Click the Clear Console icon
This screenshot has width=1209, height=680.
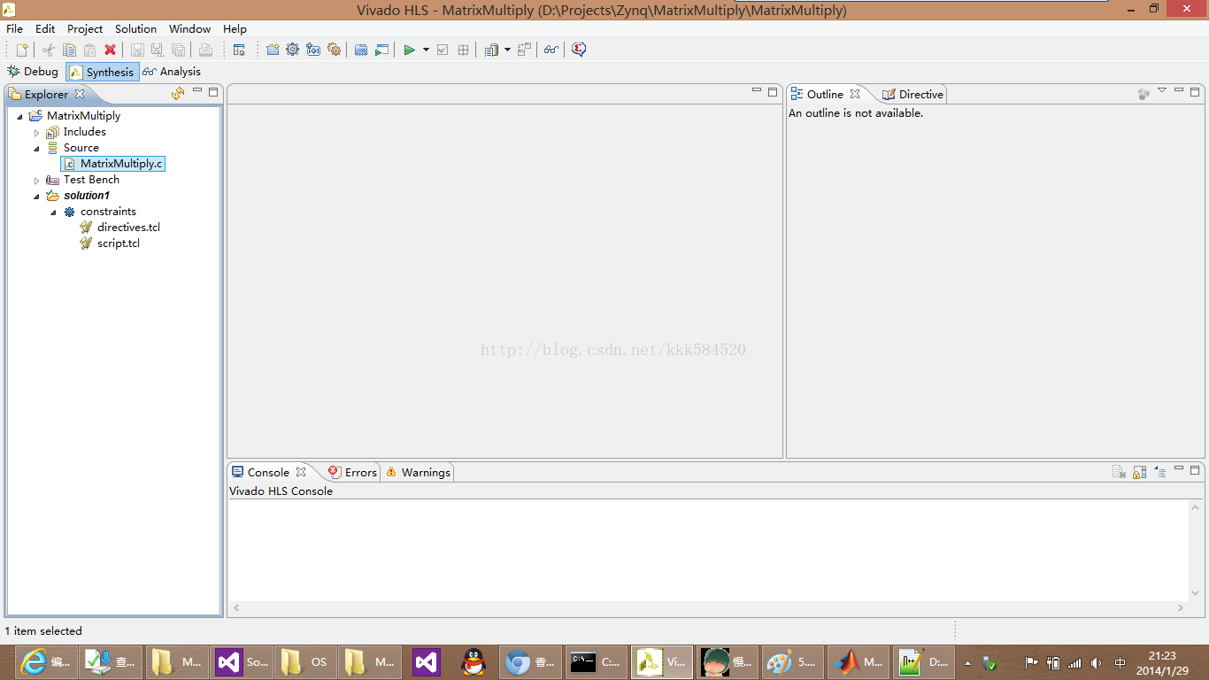[x=1119, y=472]
